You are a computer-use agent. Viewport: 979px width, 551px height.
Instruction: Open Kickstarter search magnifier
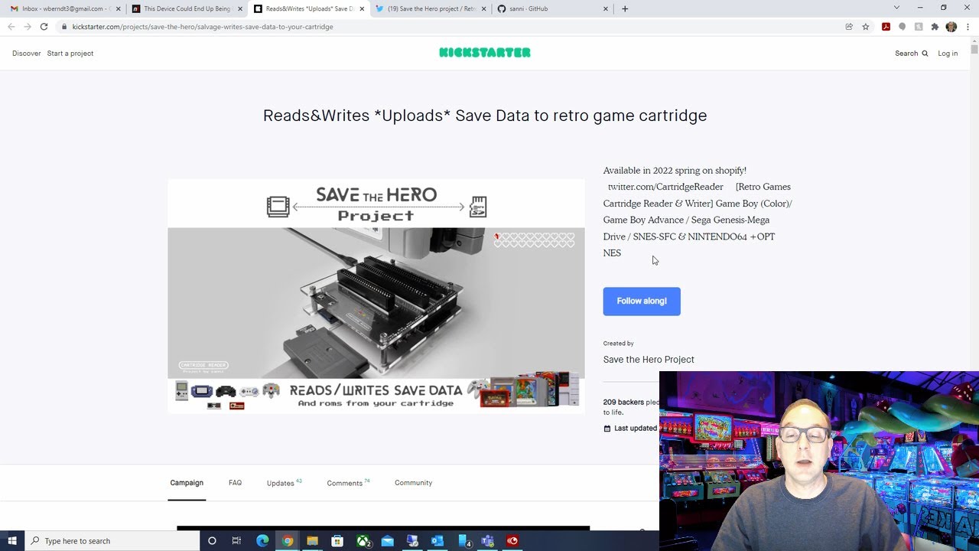point(925,54)
